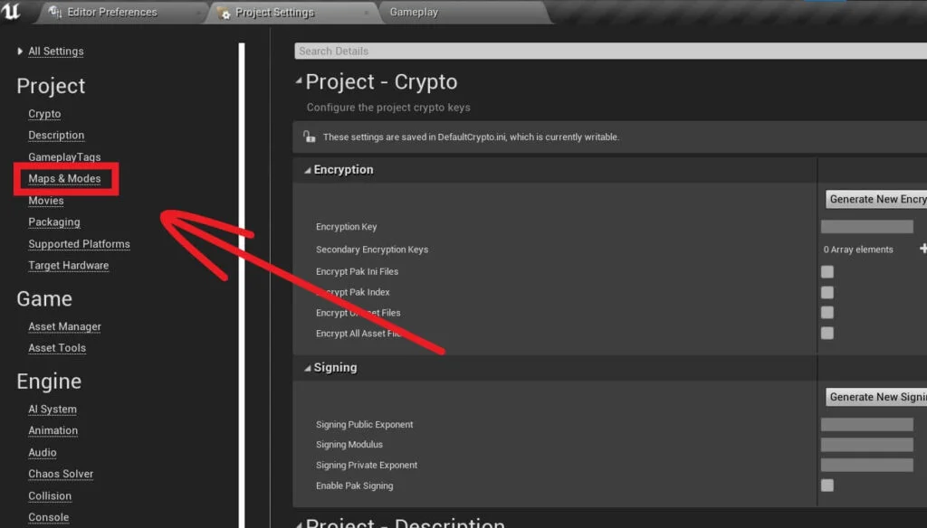
Task: Click Signing Private Exponent value field
Action: 866,465
